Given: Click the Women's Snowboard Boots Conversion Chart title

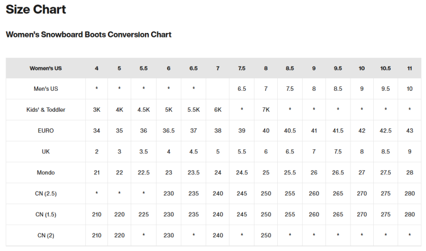Looking at the screenshot, I should click(x=89, y=35).
